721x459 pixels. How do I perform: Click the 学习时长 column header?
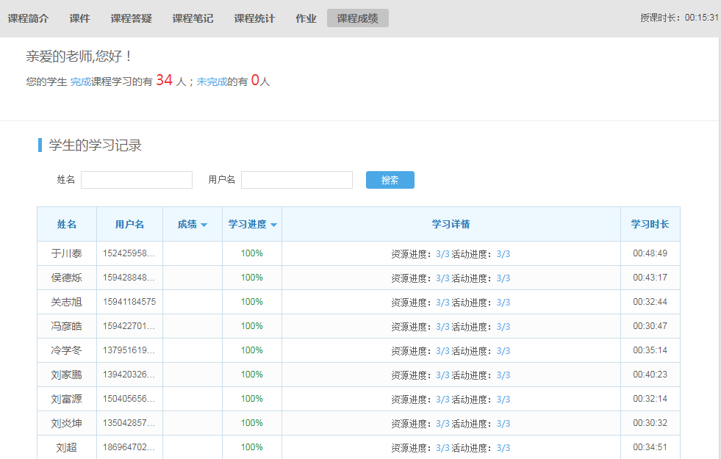pyautogui.click(x=650, y=224)
